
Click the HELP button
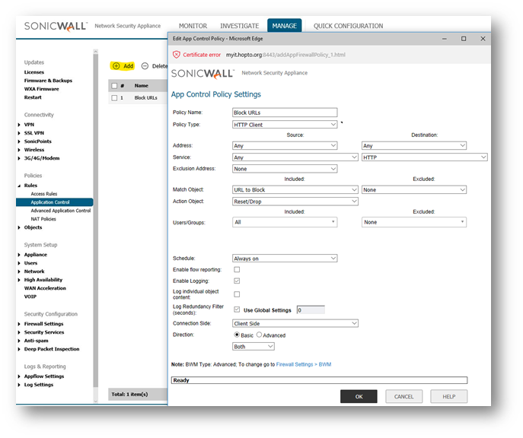(x=448, y=397)
